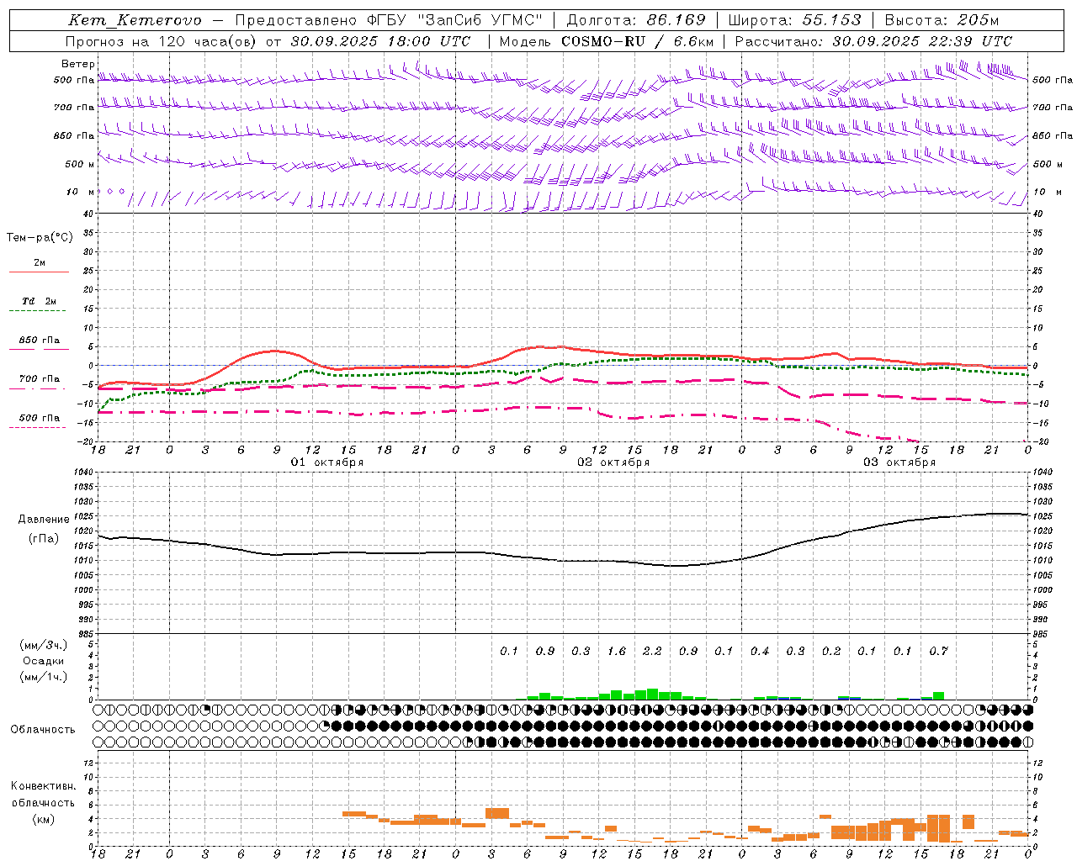
Task: Click the 3-hour precipitation value 2.2
Action: [x=652, y=651]
